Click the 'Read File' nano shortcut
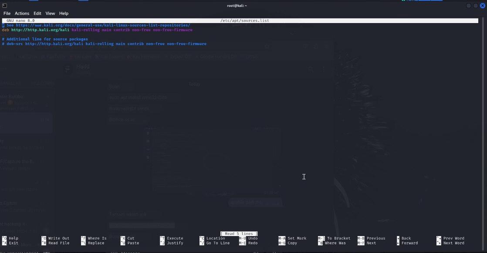The height and width of the screenshot is (253, 487). [59, 243]
